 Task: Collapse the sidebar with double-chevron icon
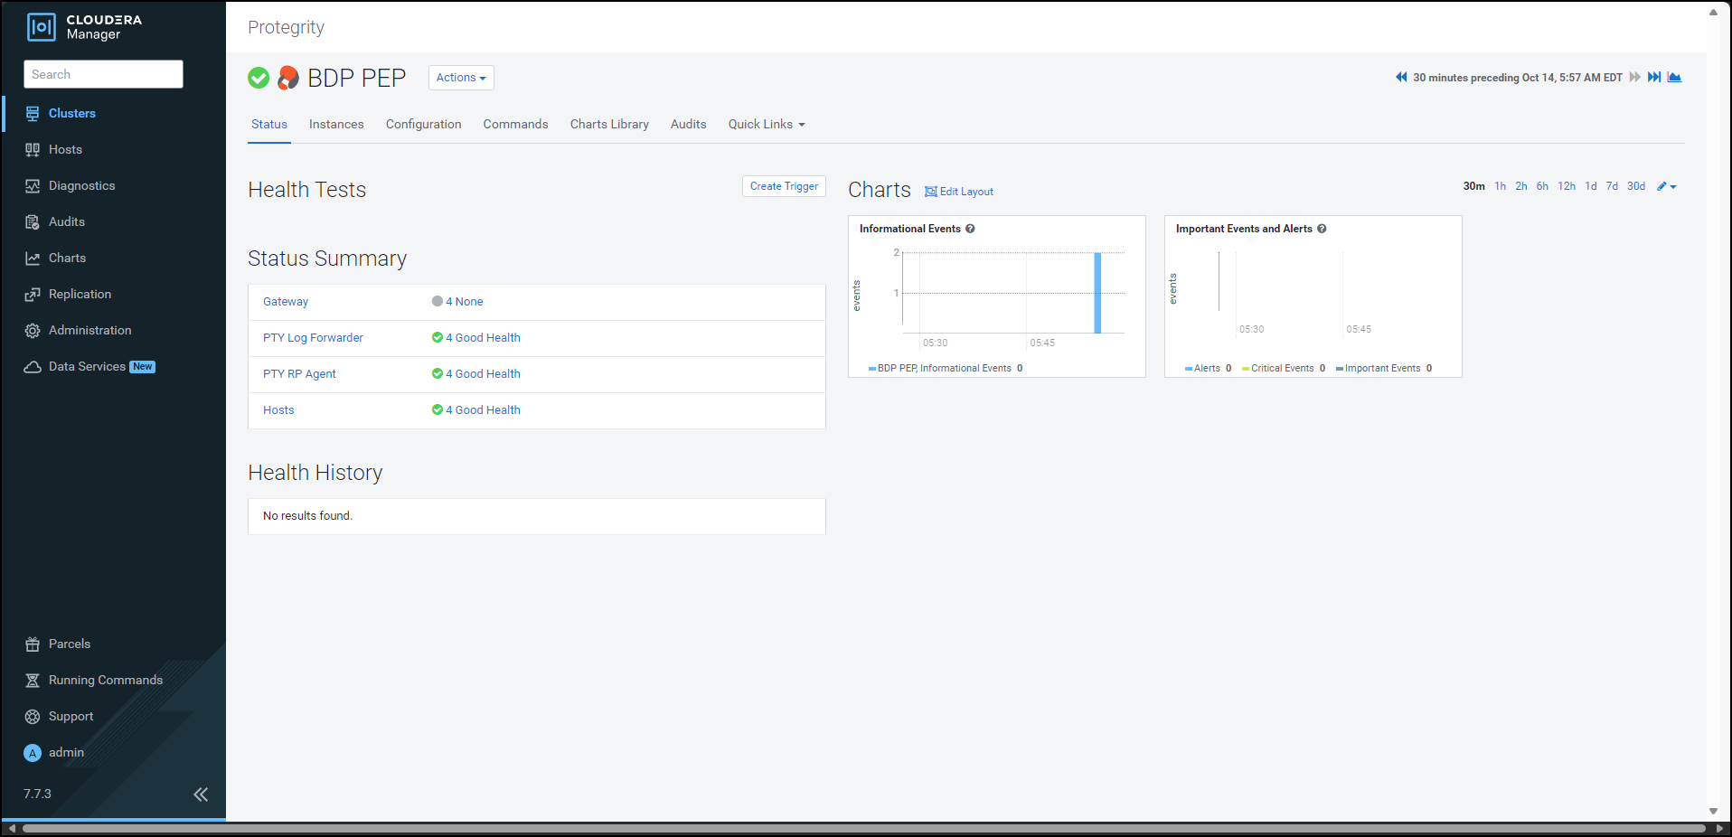(x=201, y=795)
